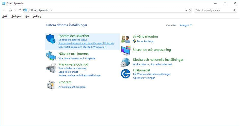Click Lägg till en enhet link
The image size is (240, 126).
tap(68, 72)
